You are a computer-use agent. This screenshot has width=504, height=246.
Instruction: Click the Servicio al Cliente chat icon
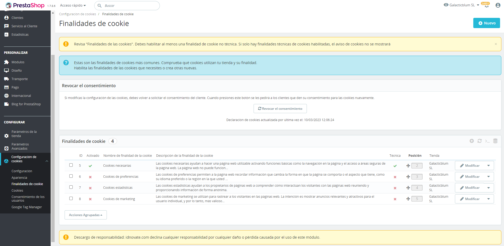(7, 26)
